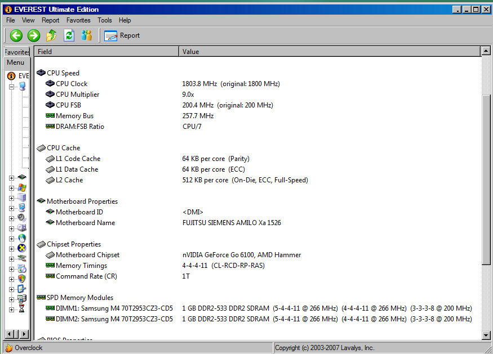Select the Database icon in the tree
Image resolution: width=493 pixels, height=354 pixels.
22,299
